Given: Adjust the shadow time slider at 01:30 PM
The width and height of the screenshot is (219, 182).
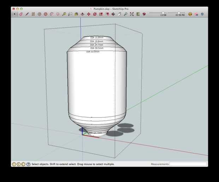Looking at the screenshot, I should [x=179, y=13].
